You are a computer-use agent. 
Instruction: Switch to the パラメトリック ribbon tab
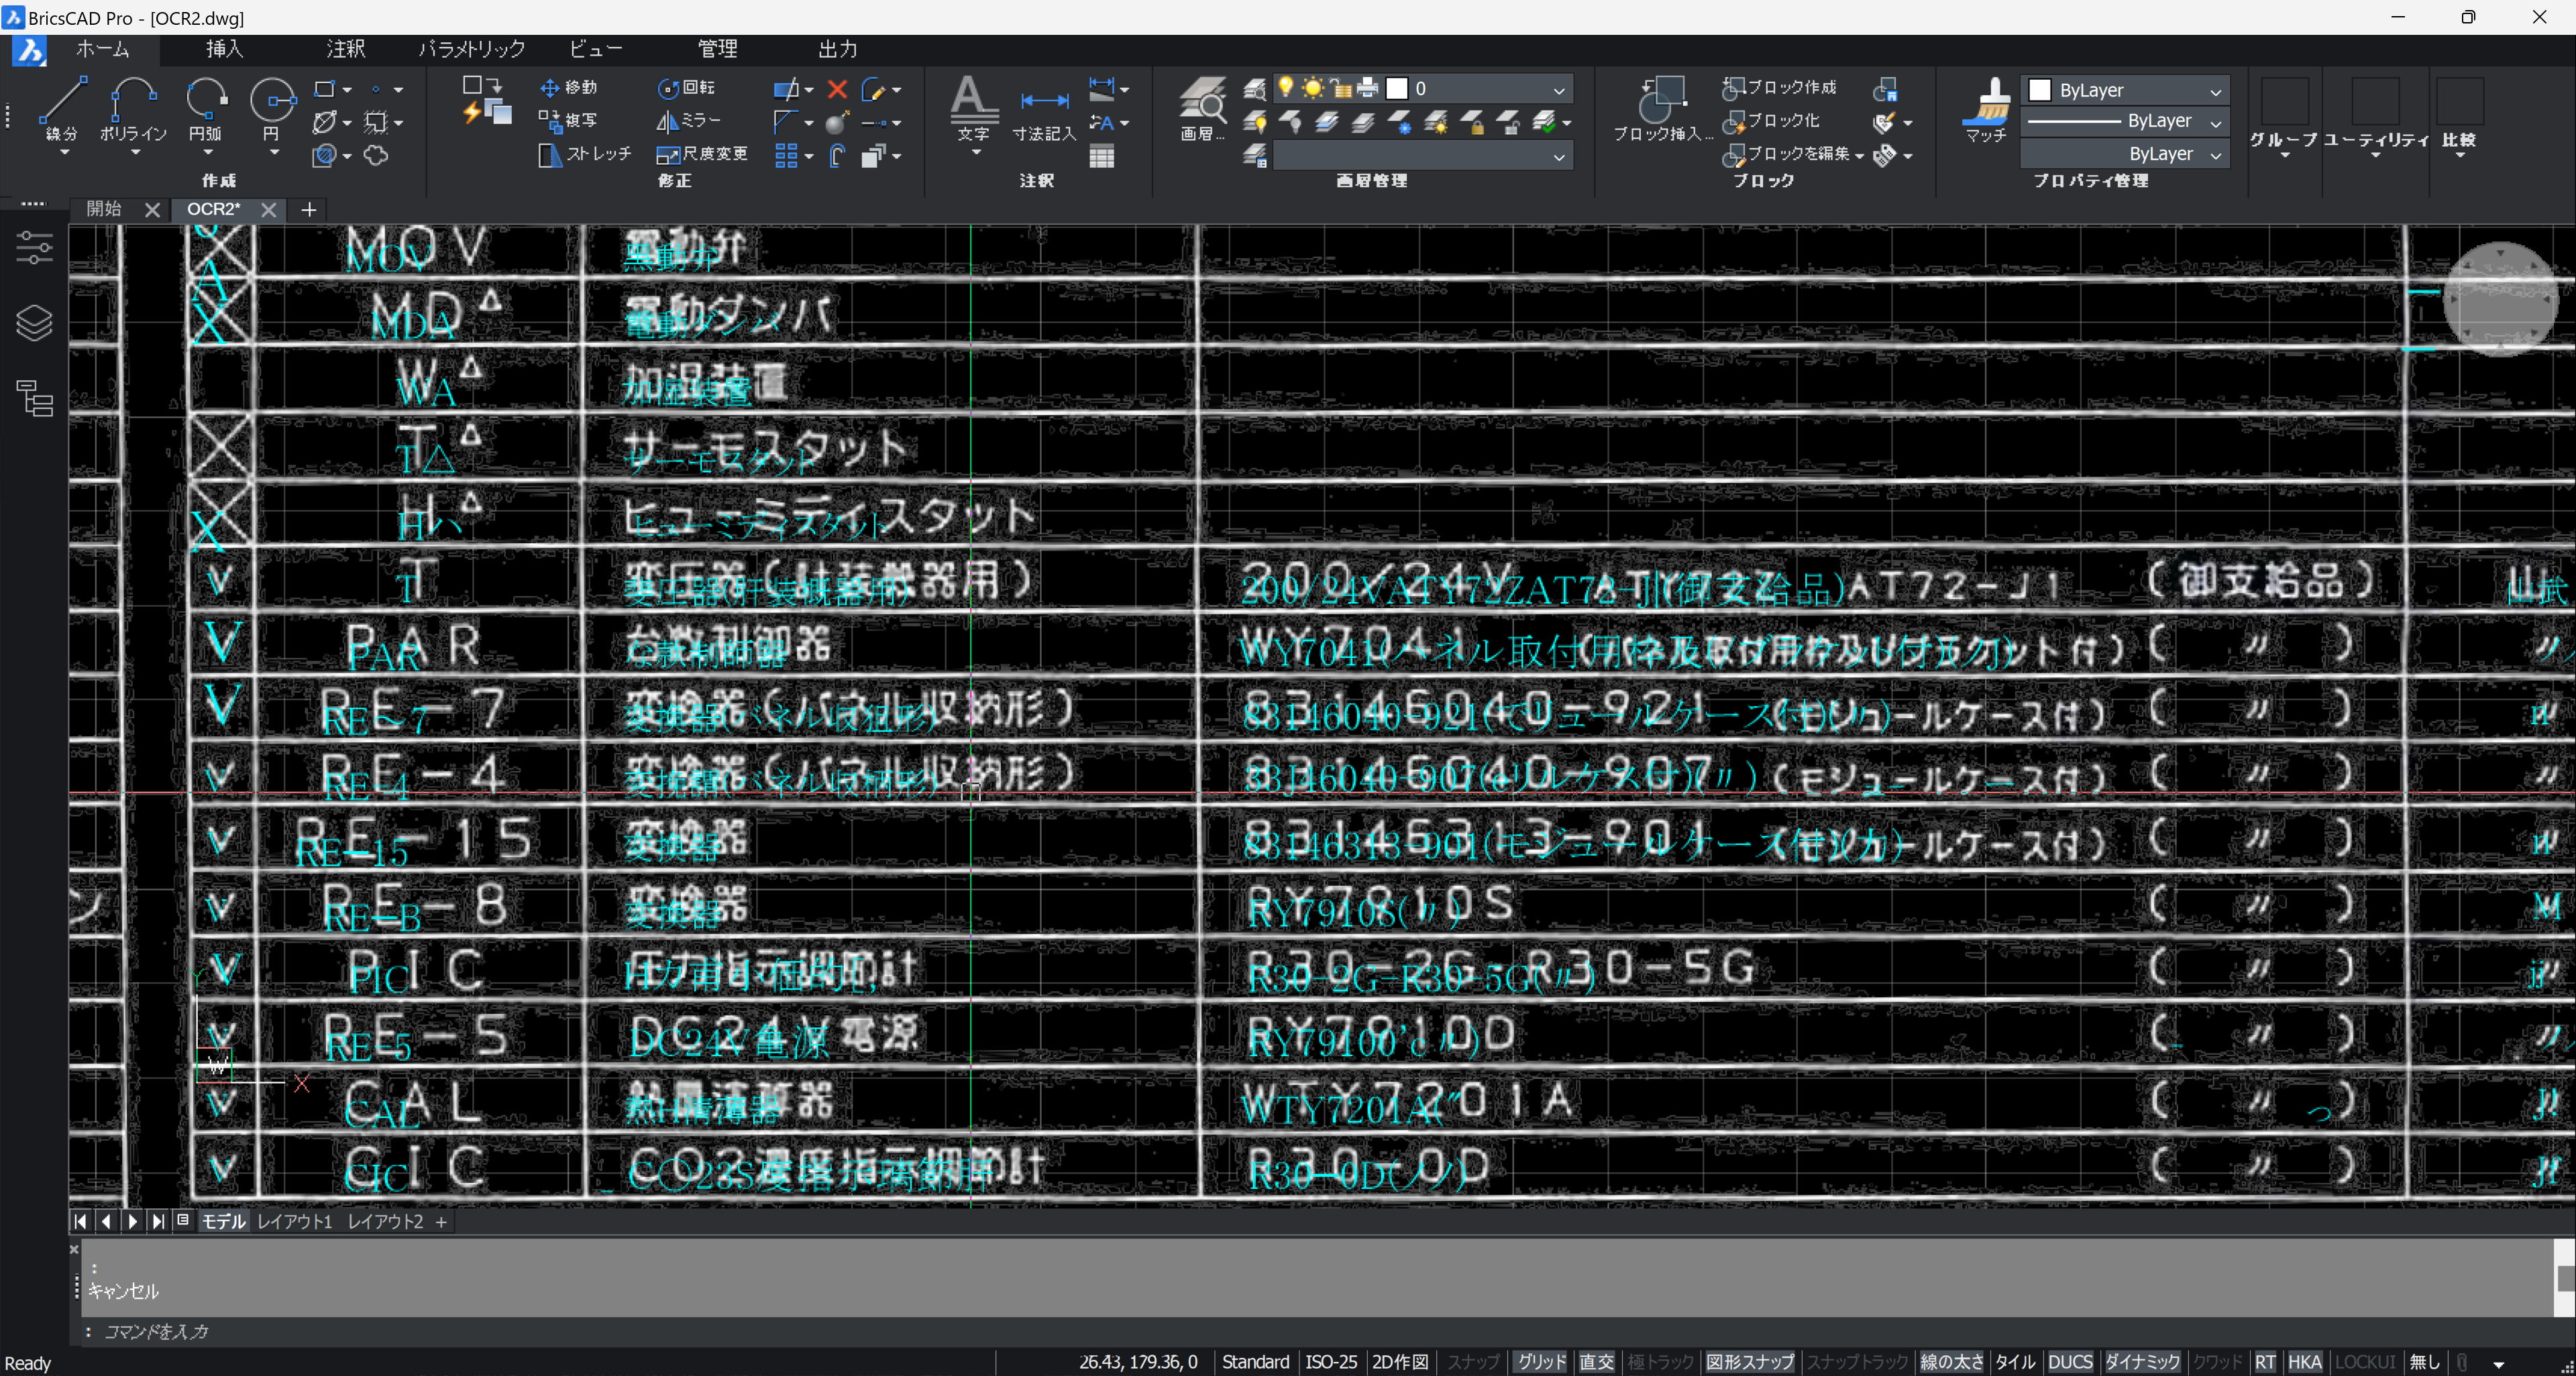(x=471, y=49)
